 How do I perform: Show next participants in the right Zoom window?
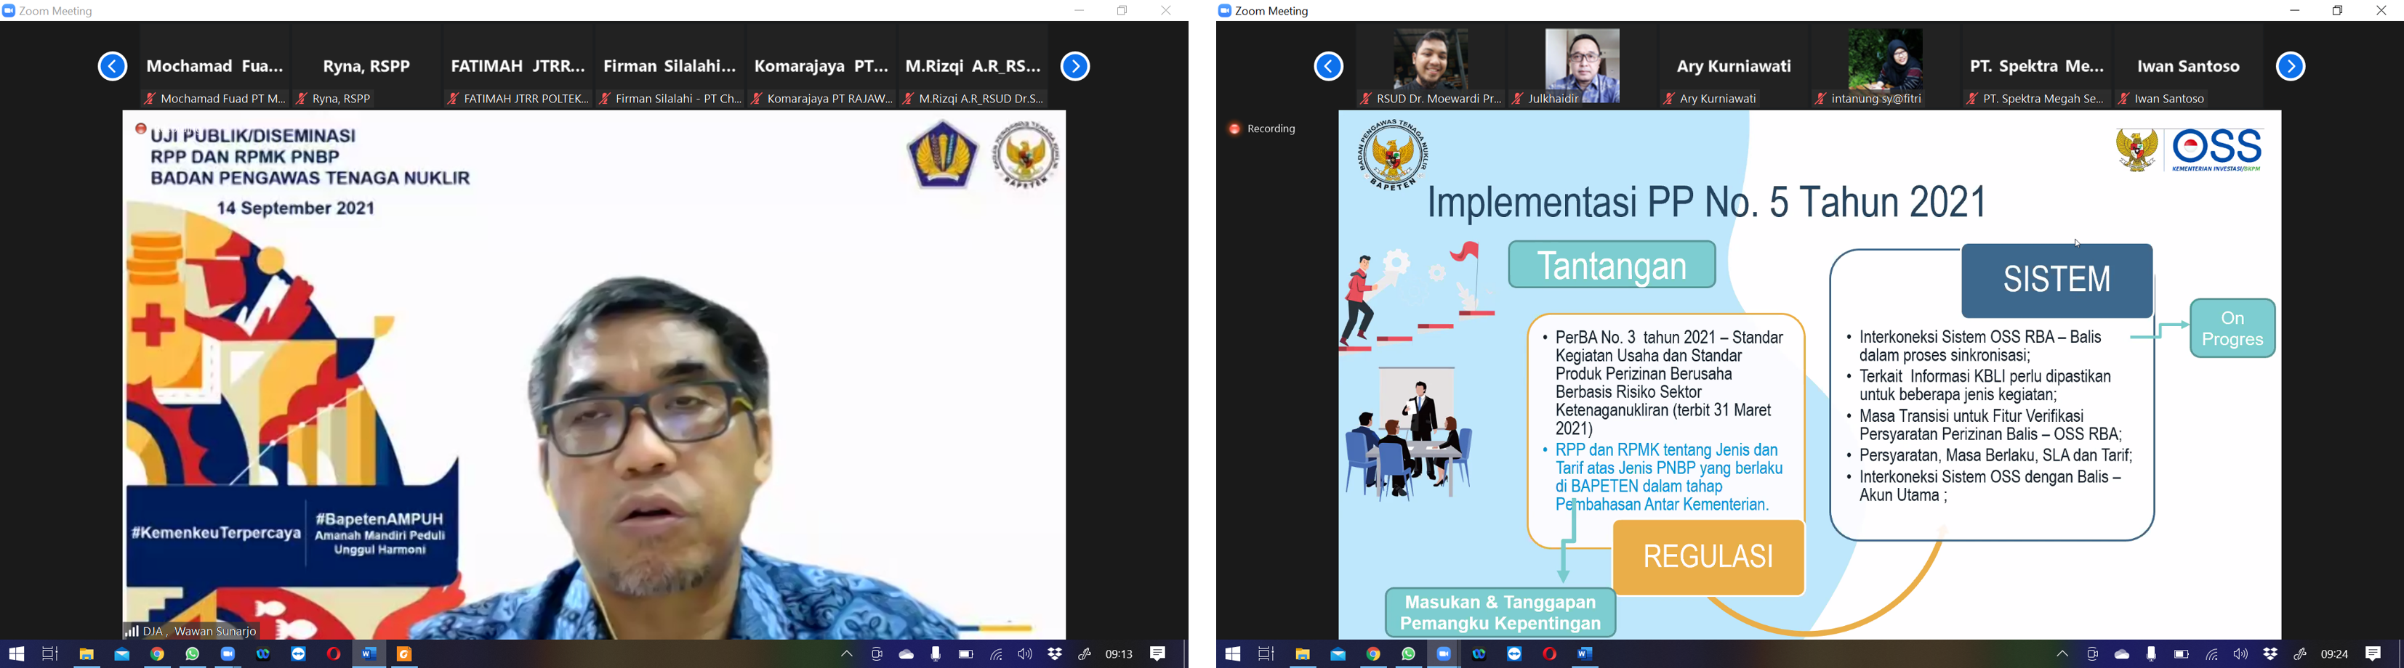[2291, 66]
